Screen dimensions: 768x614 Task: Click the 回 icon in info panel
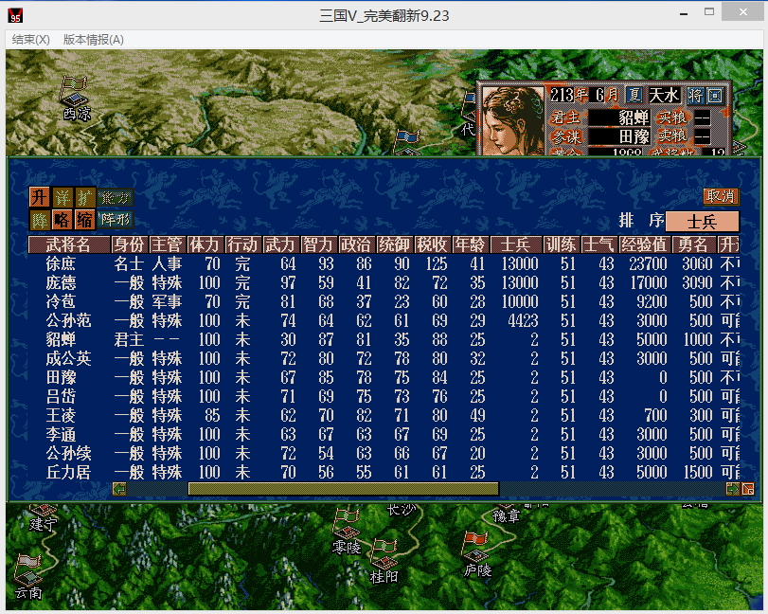(715, 95)
